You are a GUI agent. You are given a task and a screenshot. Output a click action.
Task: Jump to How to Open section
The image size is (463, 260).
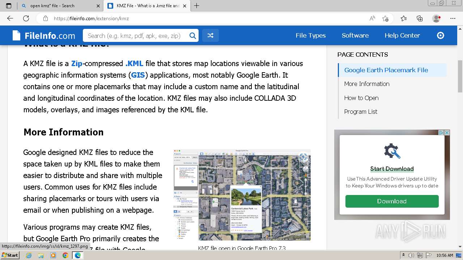(361, 98)
